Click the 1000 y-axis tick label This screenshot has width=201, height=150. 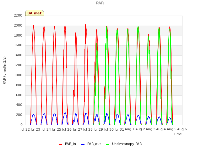tap(18, 75)
